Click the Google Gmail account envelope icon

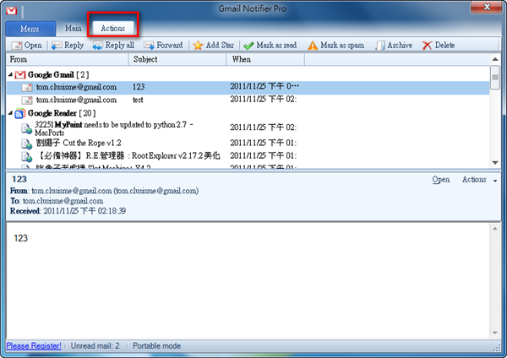point(20,75)
